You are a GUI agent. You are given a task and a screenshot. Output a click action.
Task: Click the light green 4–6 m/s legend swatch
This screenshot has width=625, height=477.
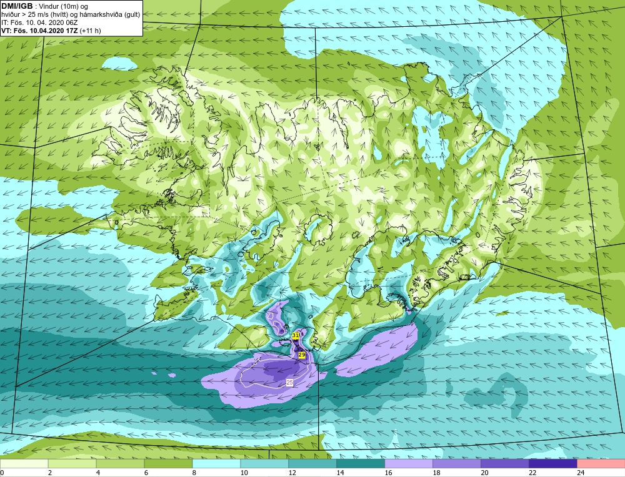[x=121, y=463]
